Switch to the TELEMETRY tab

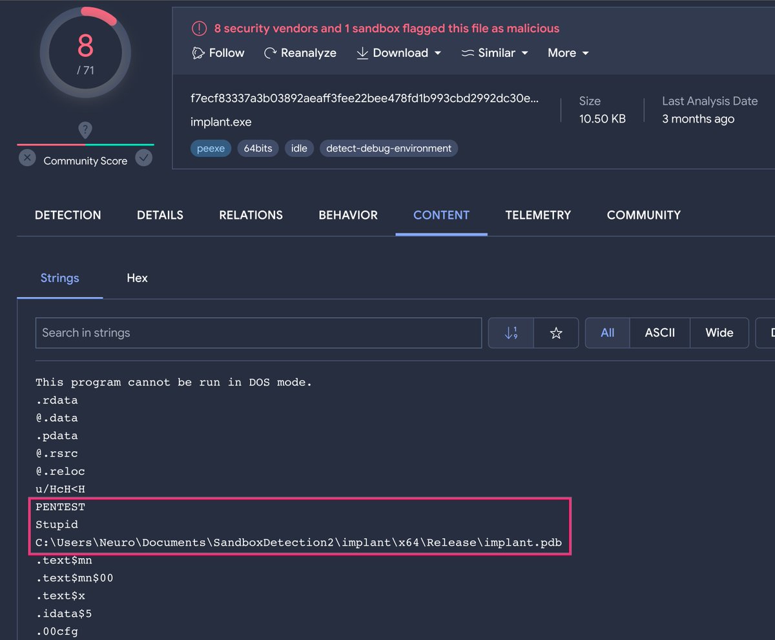point(538,215)
